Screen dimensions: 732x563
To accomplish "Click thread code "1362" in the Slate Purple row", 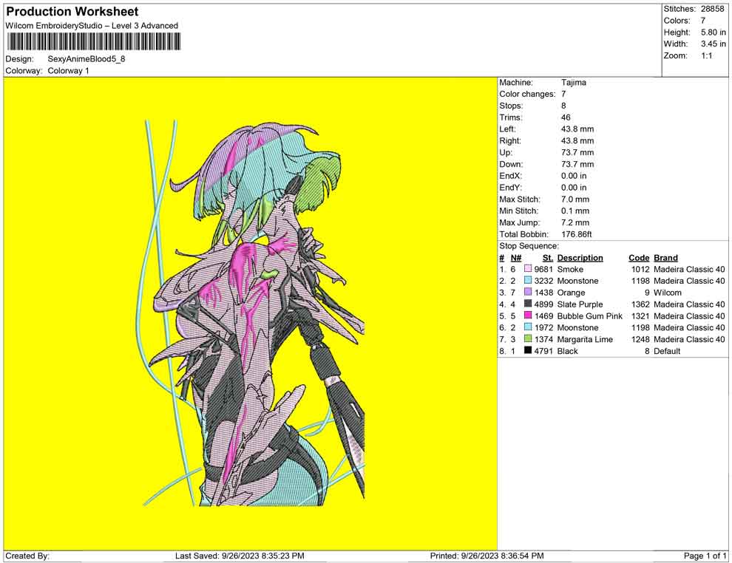I will 640,304.
